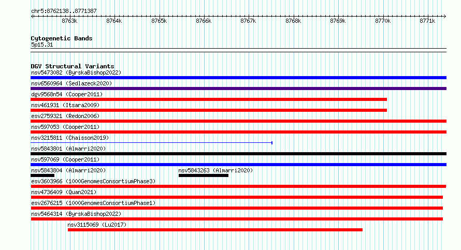Select the short black nsv5843804 bar
The image size is (461, 250).
click(x=42, y=175)
